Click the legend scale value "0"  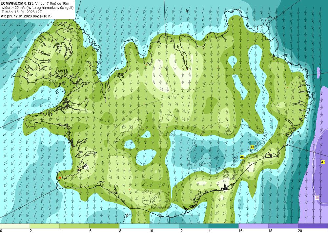[1, 231]
